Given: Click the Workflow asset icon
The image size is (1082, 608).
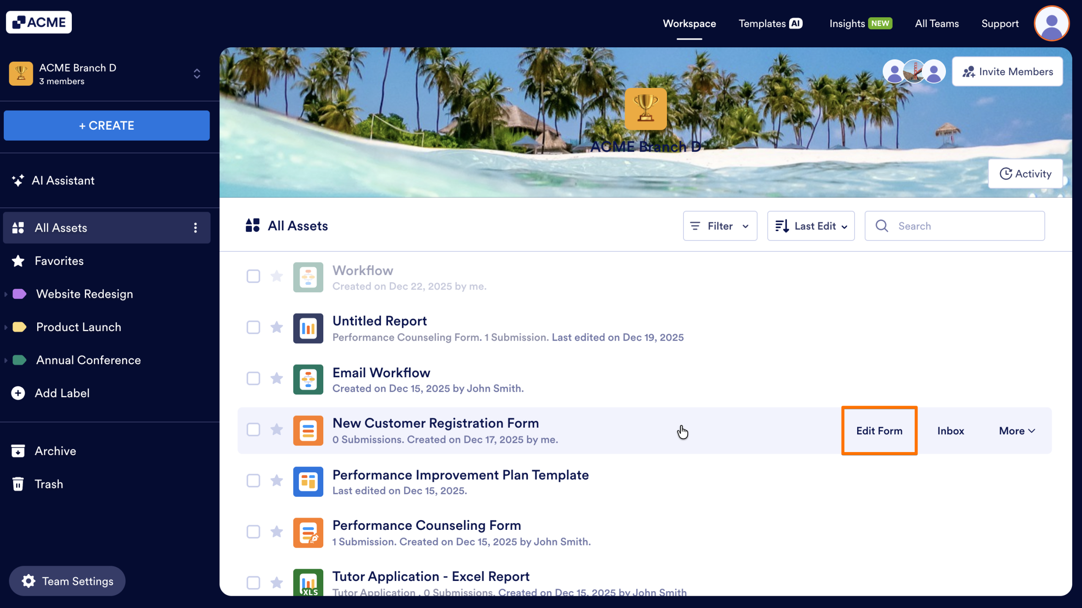Looking at the screenshot, I should (308, 277).
